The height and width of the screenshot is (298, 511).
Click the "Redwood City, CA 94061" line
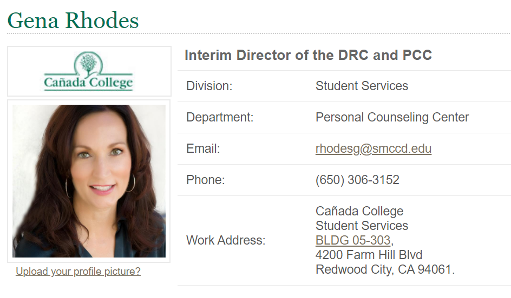click(384, 269)
